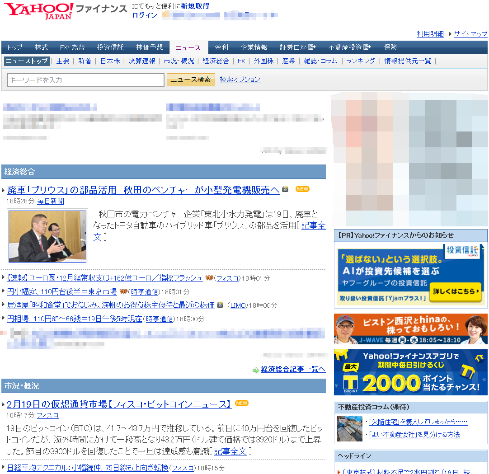Focus the キーワードを入力 search field
This screenshot has height=474, width=489.
[x=86, y=80]
